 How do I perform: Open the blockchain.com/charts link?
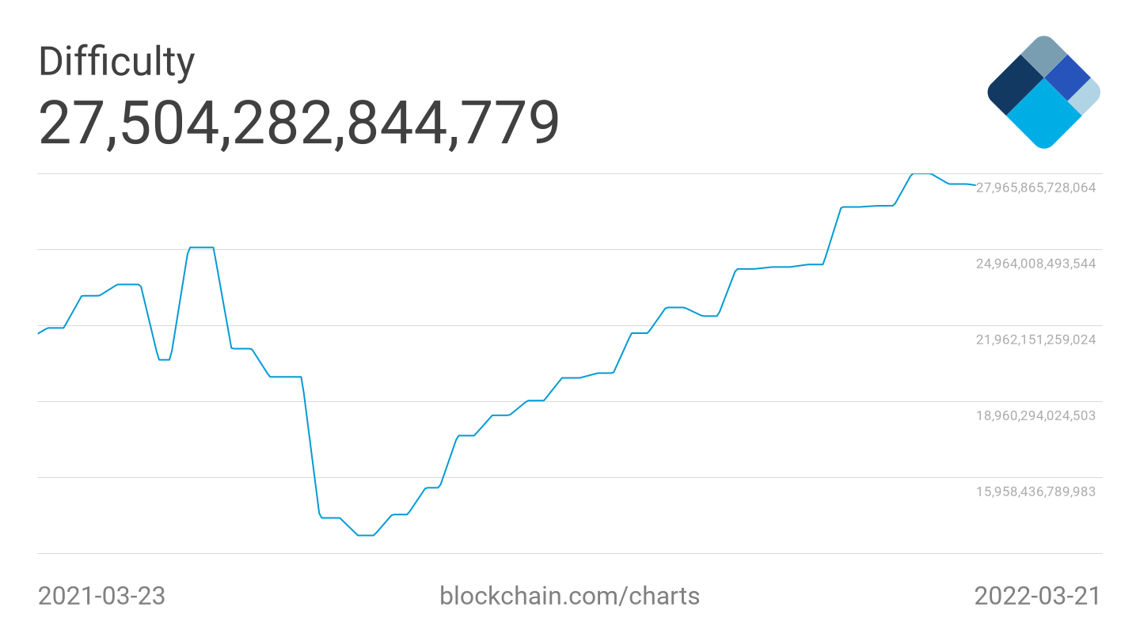pyautogui.click(x=569, y=595)
